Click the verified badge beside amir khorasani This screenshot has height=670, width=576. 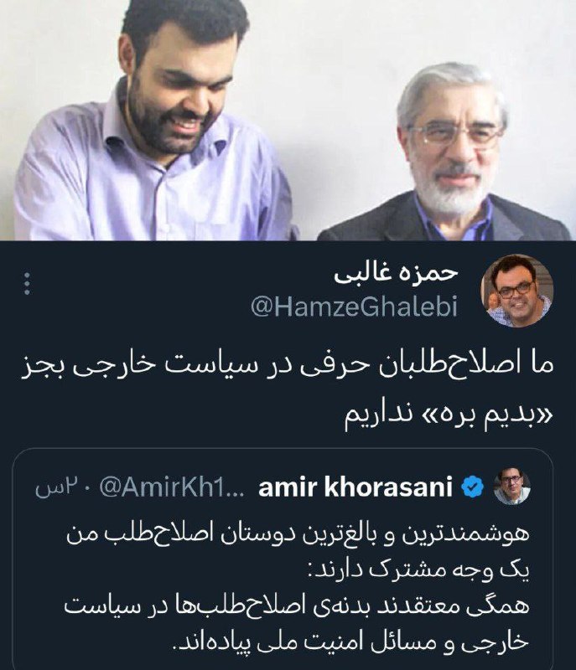click(472, 487)
